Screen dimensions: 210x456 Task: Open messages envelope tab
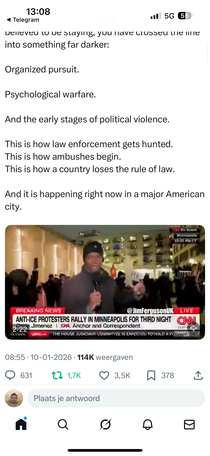[189, 424]
